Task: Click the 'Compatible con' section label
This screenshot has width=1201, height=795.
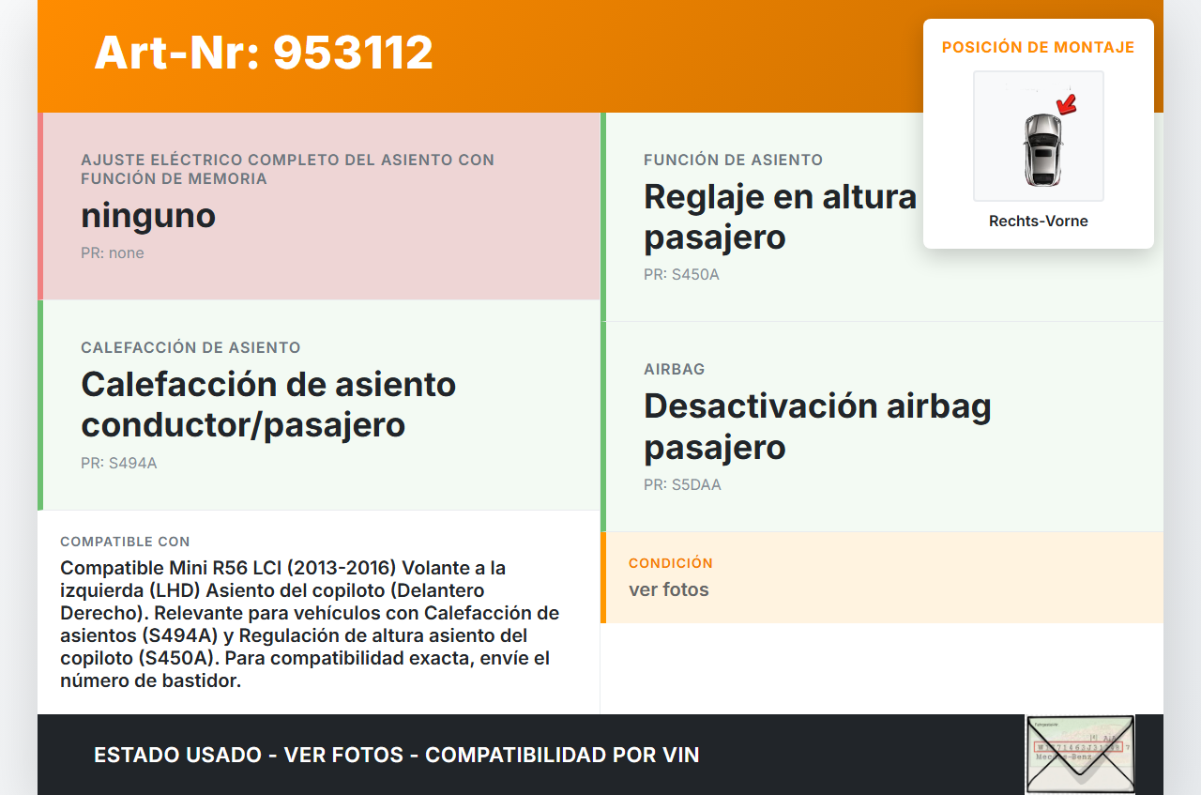Action: point(125,542)
